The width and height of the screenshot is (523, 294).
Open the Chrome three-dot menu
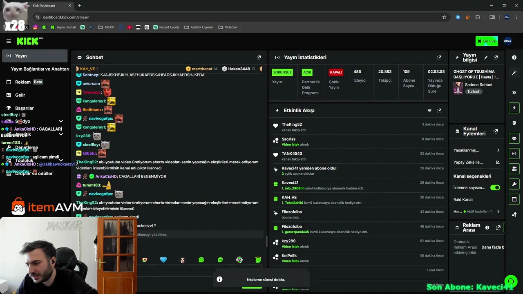[517, 17]
